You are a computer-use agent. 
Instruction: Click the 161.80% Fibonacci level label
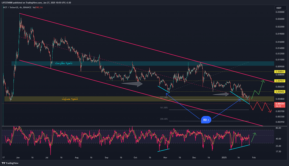pyautogui.click(x=164, y=108)
